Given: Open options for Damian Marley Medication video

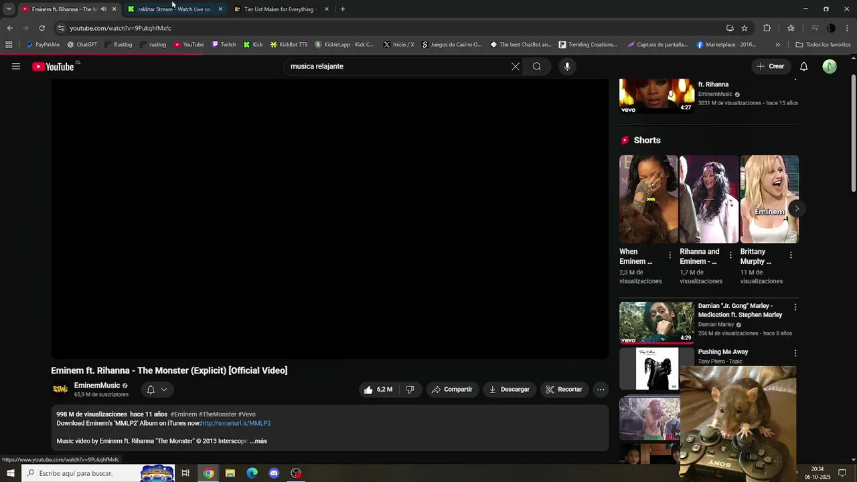Looking at the screenshot, I should [795, 307].
